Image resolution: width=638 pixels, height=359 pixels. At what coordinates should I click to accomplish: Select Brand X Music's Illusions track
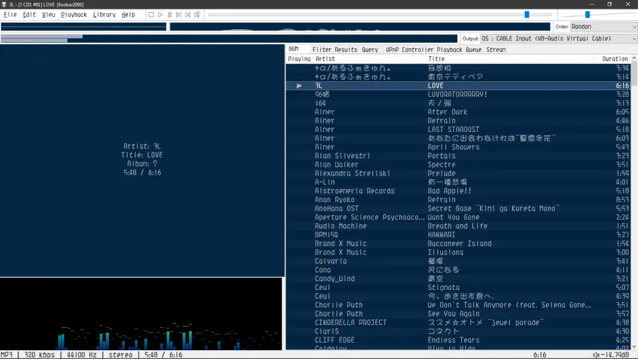coord(458,253)
